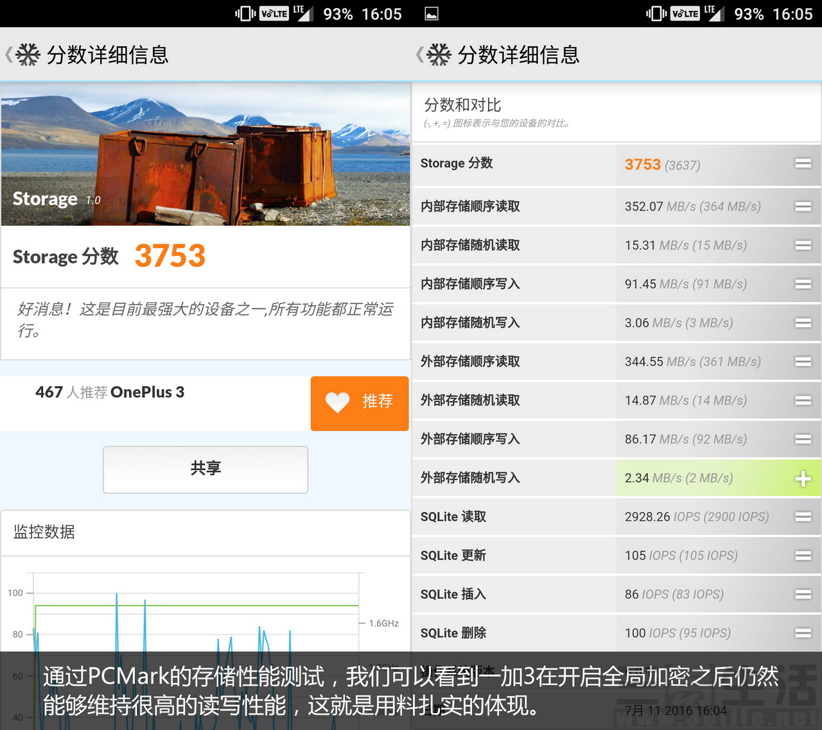The height and width of the screenshot is (730, 822).
Task: Tap the '105 IOPS (105 IOPS)' value
Action: 681,556
